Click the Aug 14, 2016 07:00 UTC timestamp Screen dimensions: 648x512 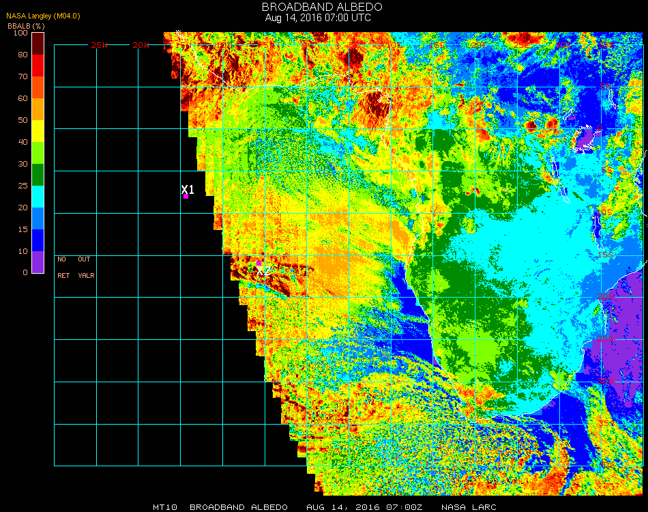(x=318, y=18)
